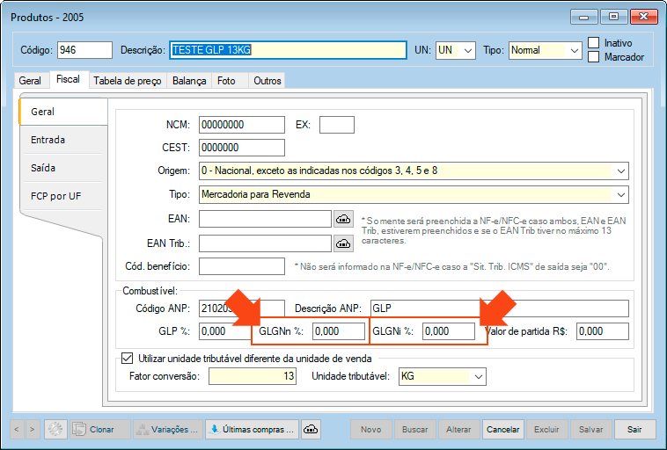Open Últimas compras with download arrow
The image size is (667, 450).
coord(251,430)
